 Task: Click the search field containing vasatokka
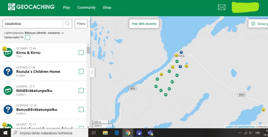coord(33,24)
